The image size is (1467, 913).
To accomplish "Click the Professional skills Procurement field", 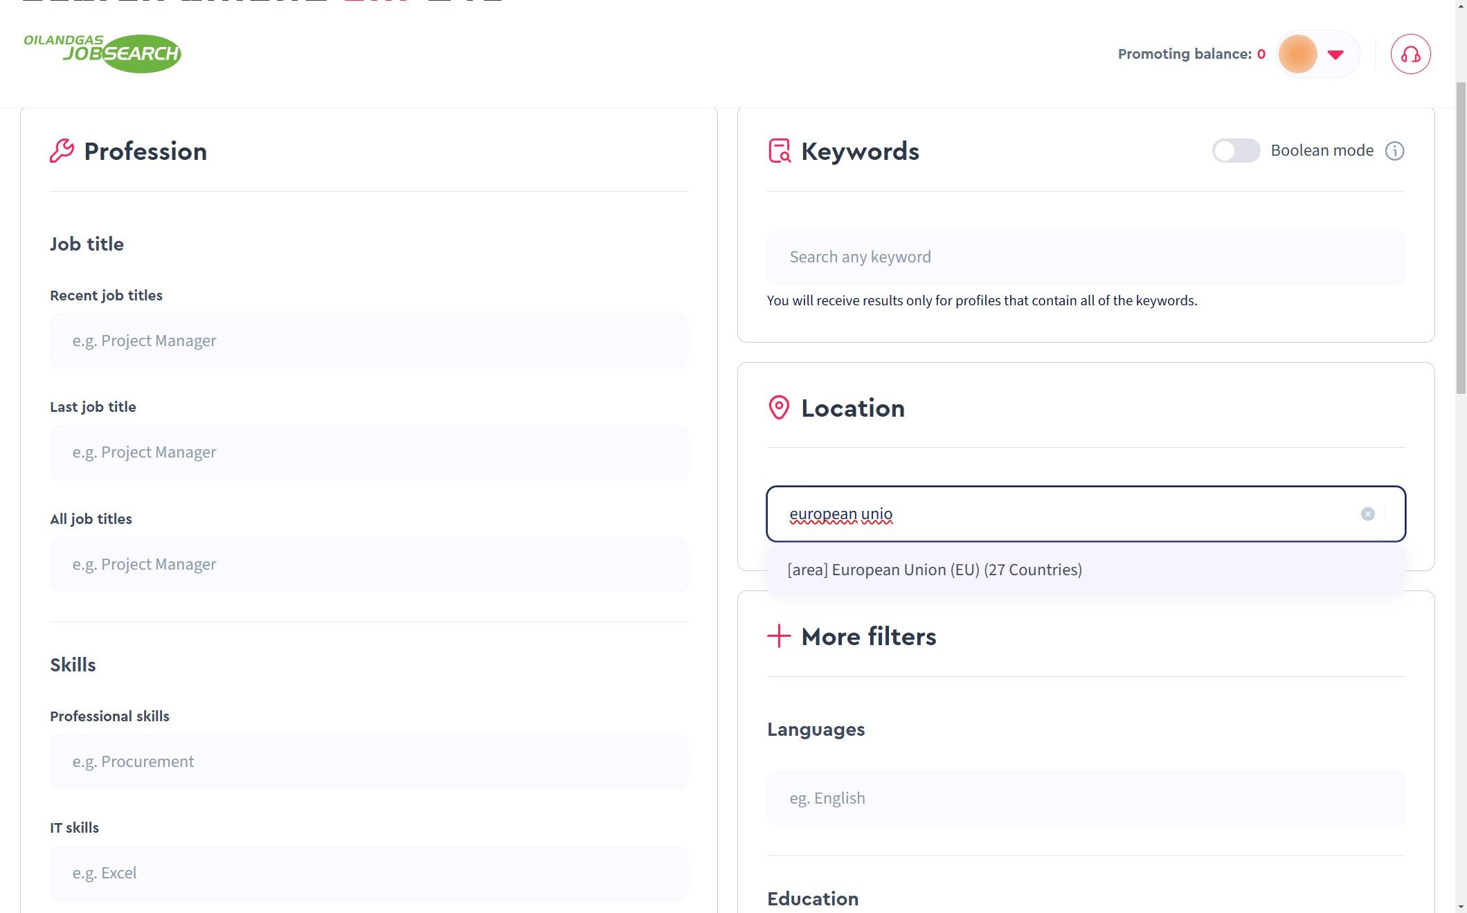I will pyautogui.click(x=368, y=761).
